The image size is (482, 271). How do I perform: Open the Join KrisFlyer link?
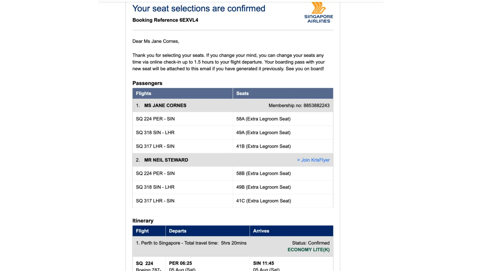coord(313,160)
